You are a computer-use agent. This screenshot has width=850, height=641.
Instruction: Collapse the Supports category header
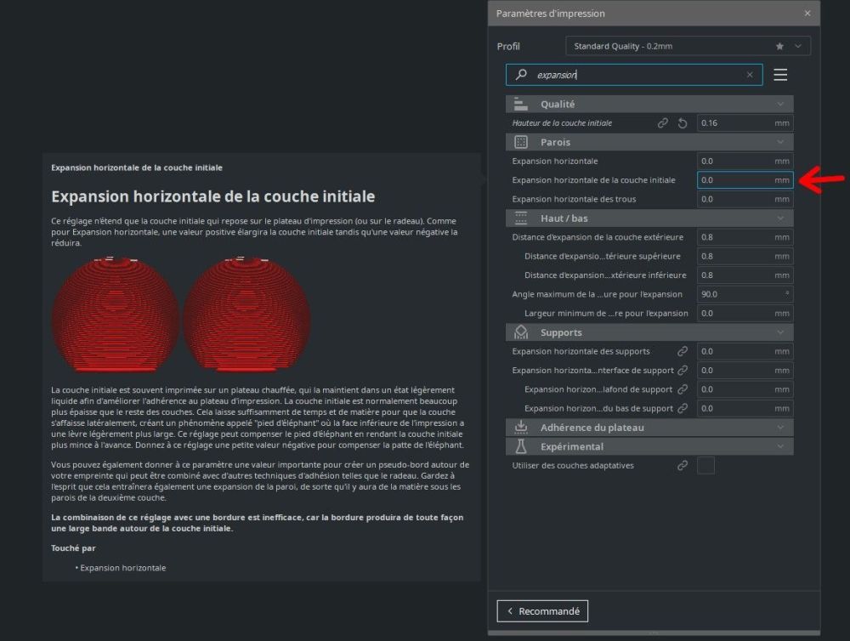pos(649,332)
